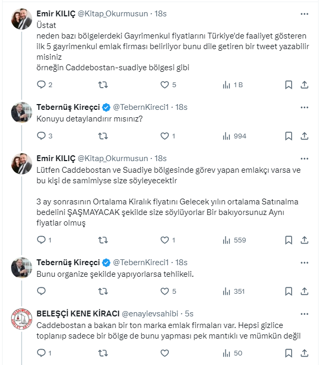Share Emir KILIÇ's first tweet

pyautogui.click(x=304, y=85)
